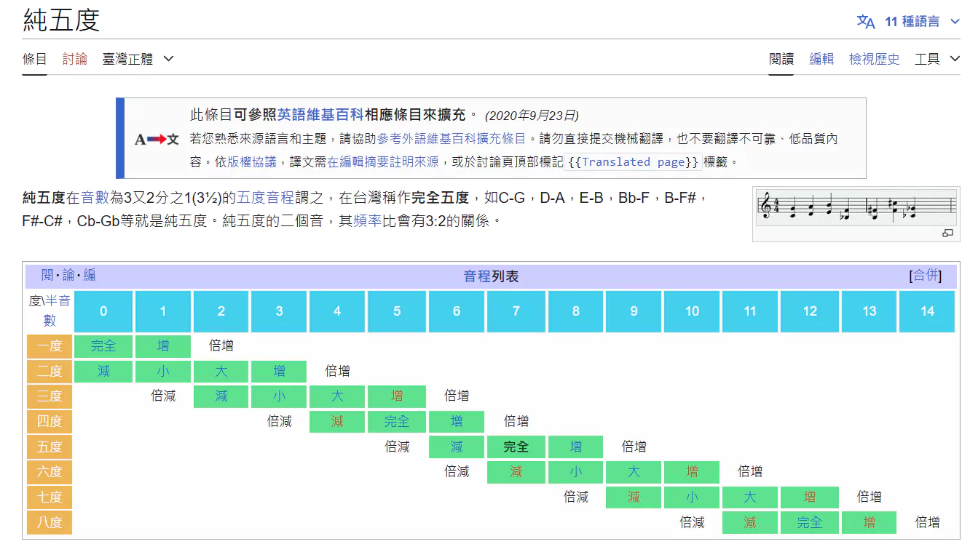Open red 減 in the 四度 row
Viewport: 970px width, 544px height.
[337, 422]
